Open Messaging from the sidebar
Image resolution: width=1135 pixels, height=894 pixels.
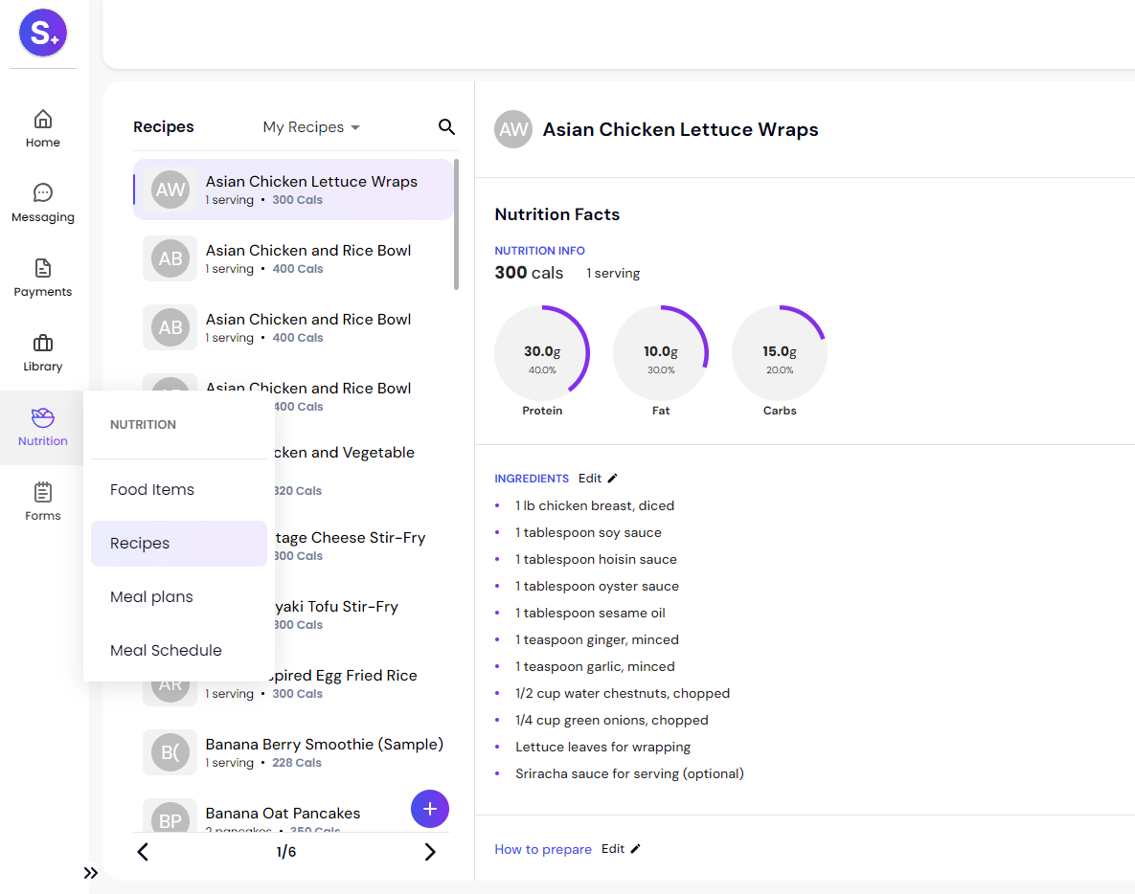tap(42, 202)
